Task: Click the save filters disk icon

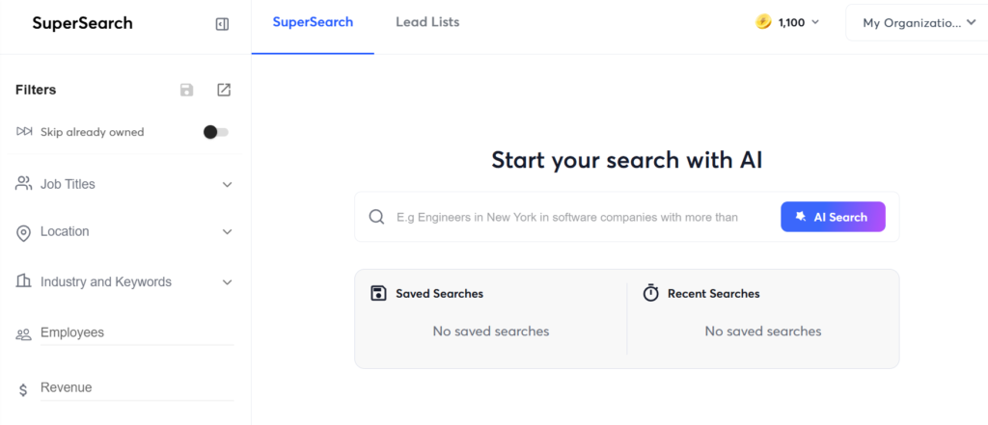Action: click(x=187, y=90)
